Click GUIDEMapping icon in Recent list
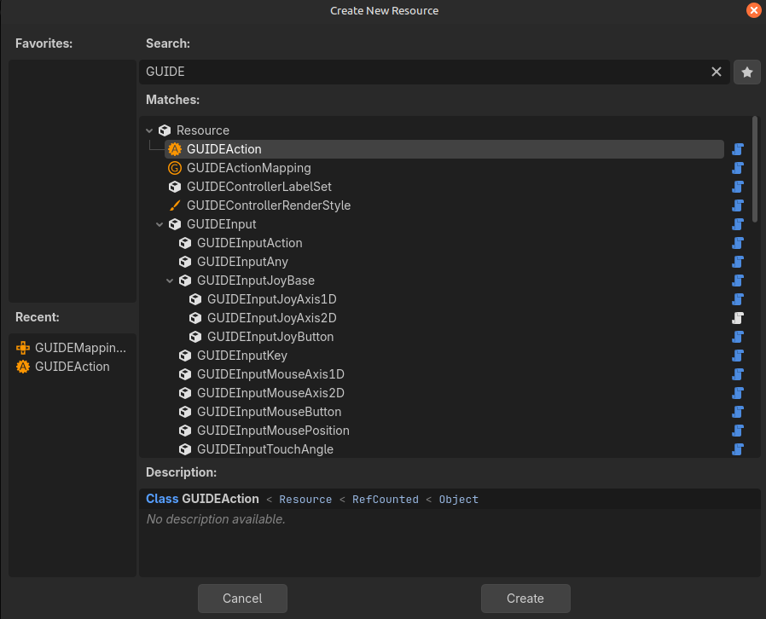 (x=22, y=348)
